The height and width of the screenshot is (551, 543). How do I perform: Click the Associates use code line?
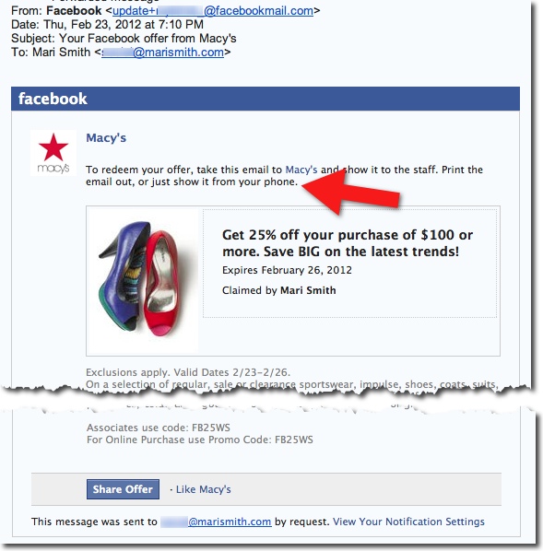coord(159,428)
